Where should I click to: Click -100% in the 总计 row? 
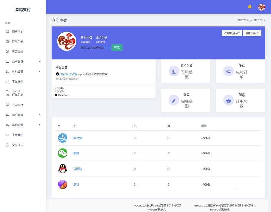(x=206, y=185)
